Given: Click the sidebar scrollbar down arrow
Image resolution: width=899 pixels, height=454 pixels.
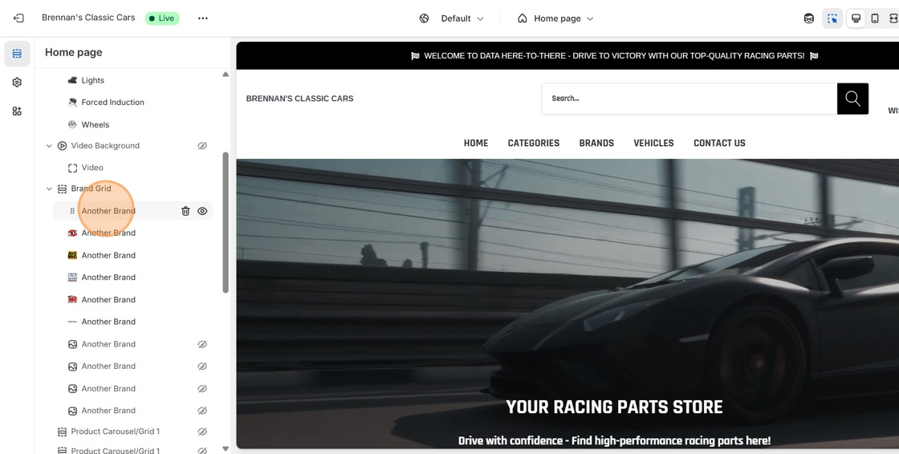Looking at the screenshot, I should [x=226, y=449].
